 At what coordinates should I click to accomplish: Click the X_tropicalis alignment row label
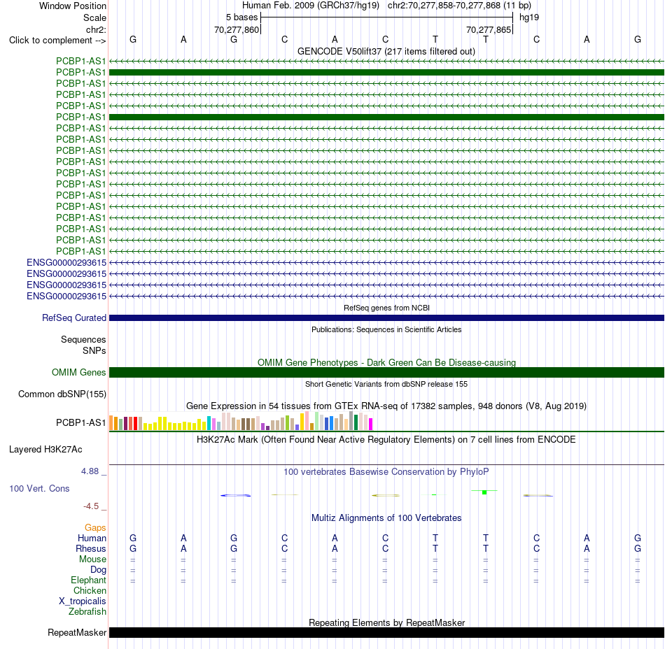83,601
